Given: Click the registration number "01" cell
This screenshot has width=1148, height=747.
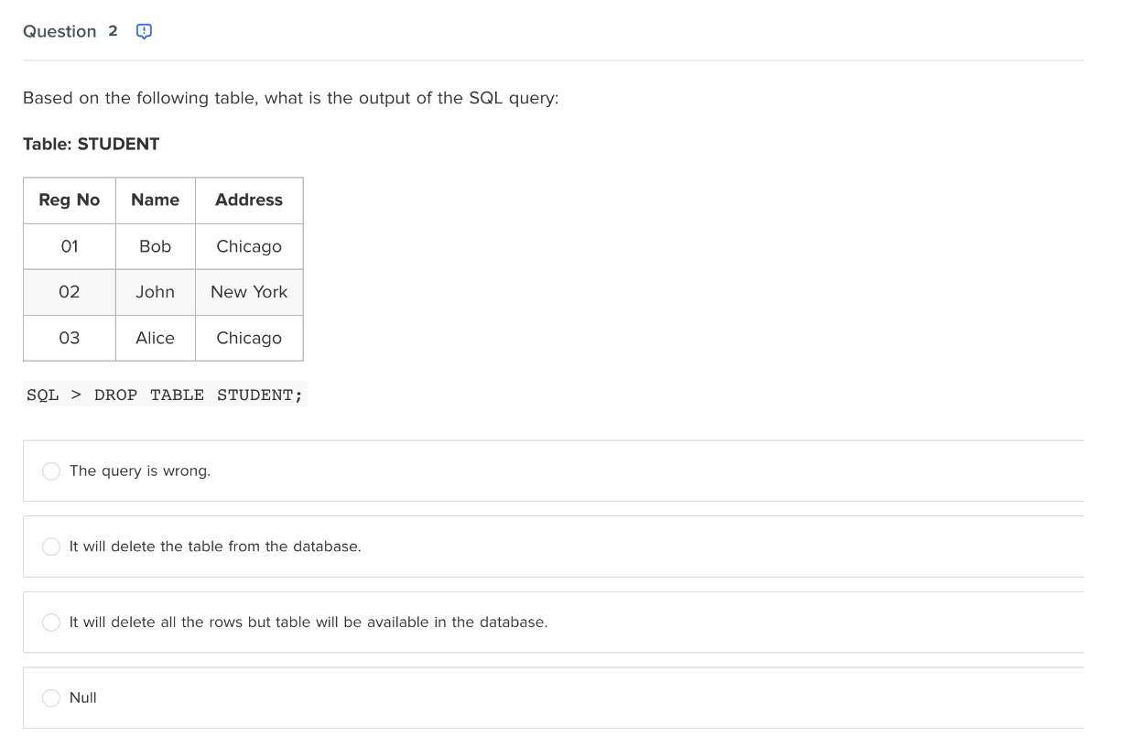Looking at the screenshot, I should [70, 246].
